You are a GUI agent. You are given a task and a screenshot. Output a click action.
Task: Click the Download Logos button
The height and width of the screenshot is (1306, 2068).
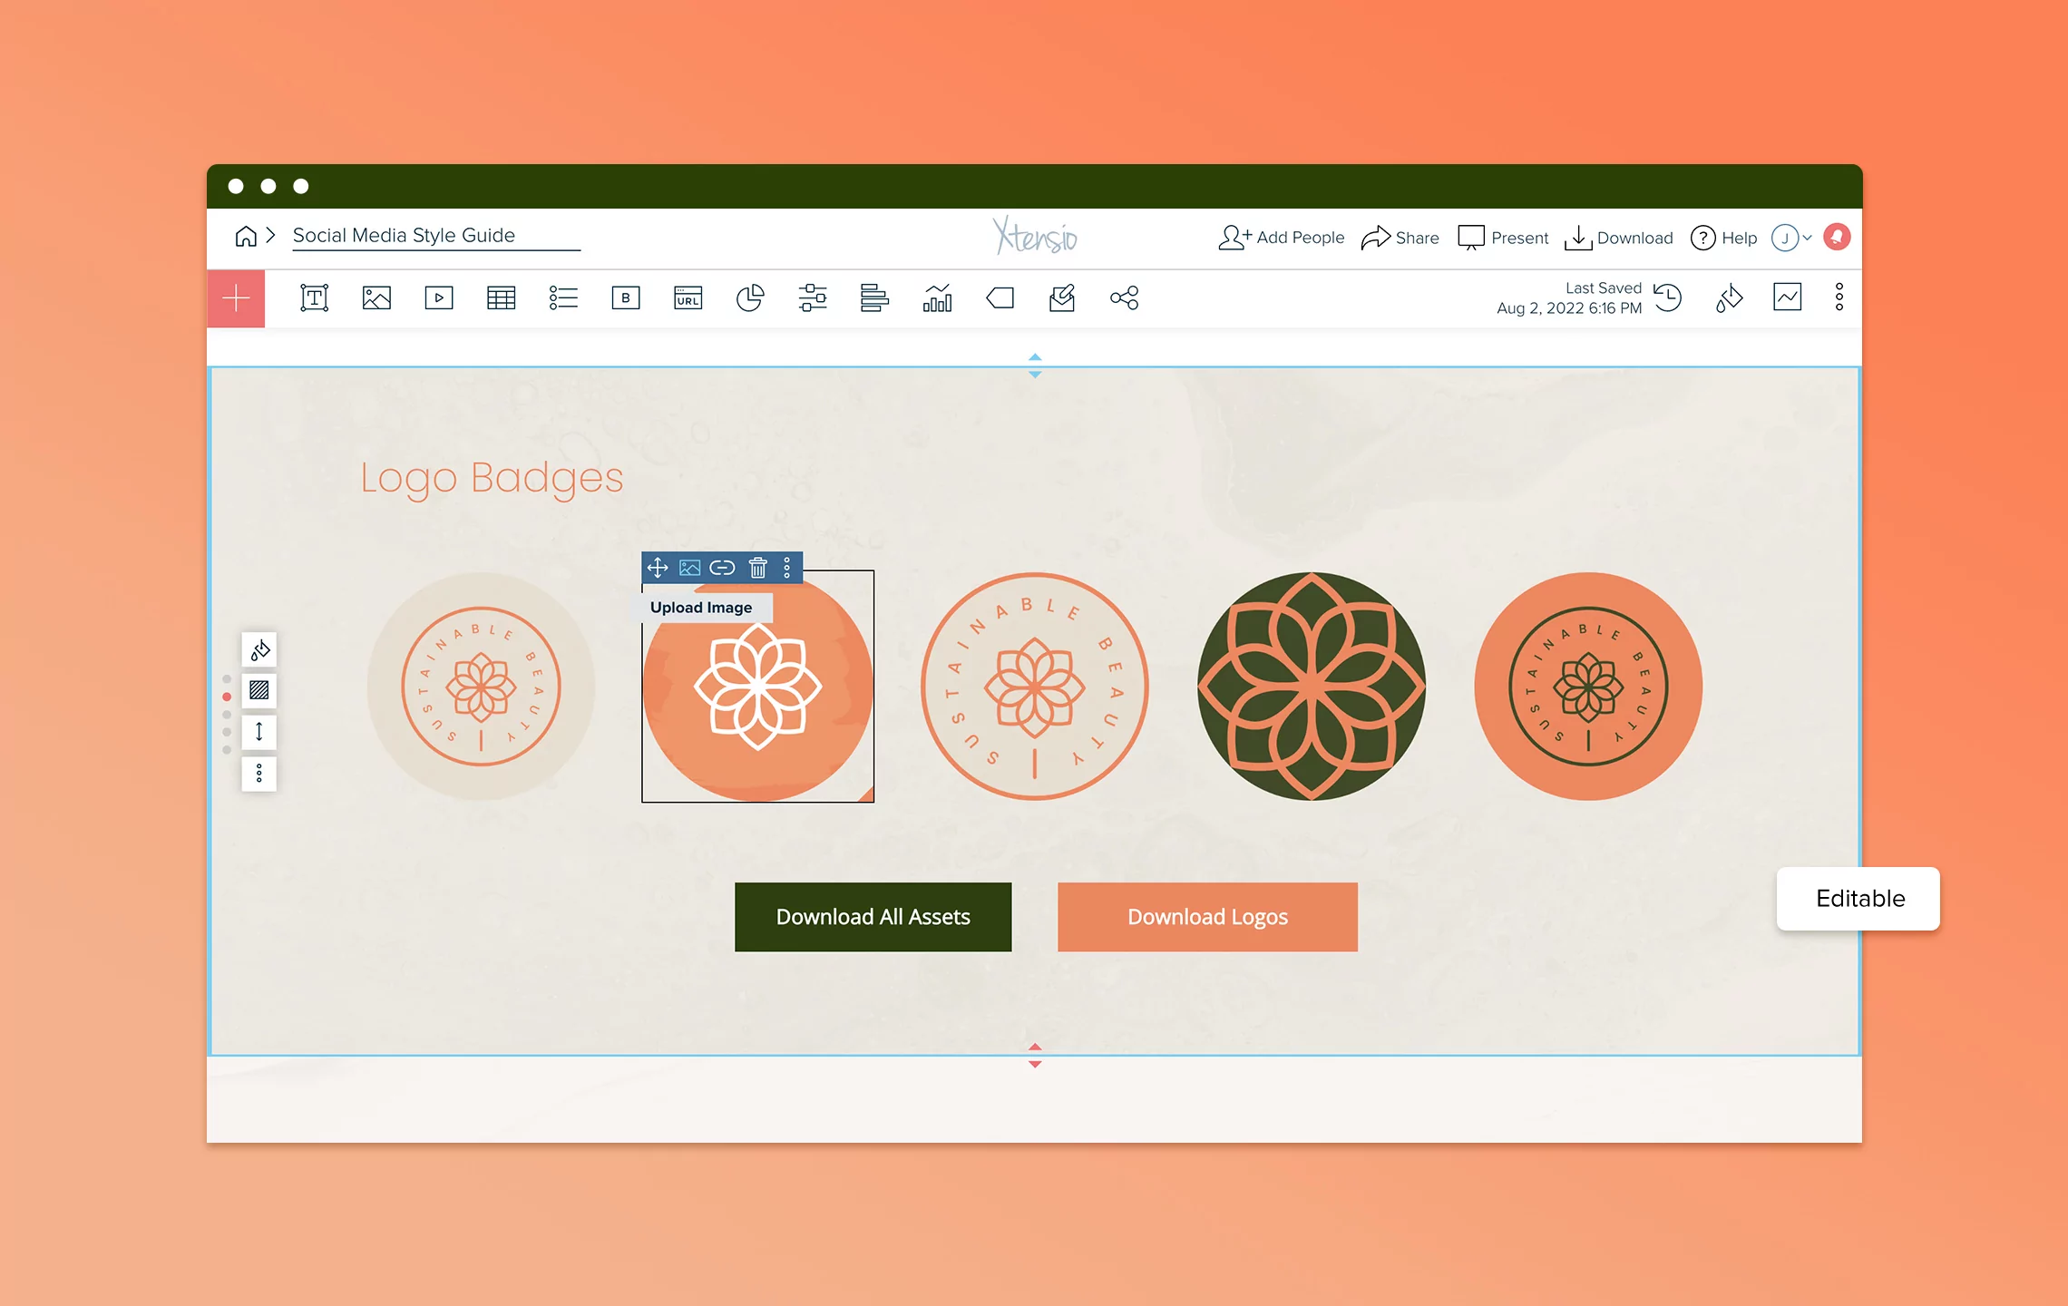tap(1206, 917)
